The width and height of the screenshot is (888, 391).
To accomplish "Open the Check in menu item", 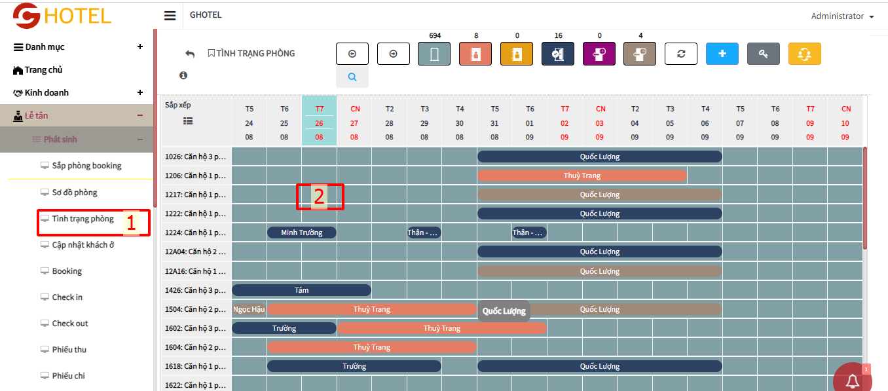I will click(67, 297).
